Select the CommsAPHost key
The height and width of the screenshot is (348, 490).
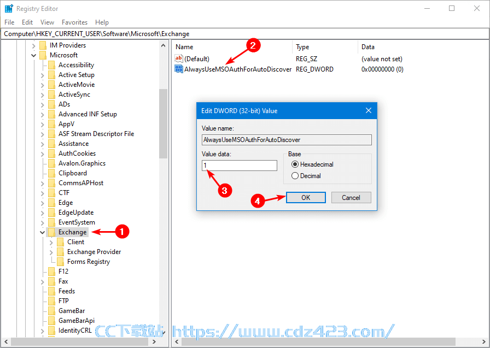[x=81, y=183]
